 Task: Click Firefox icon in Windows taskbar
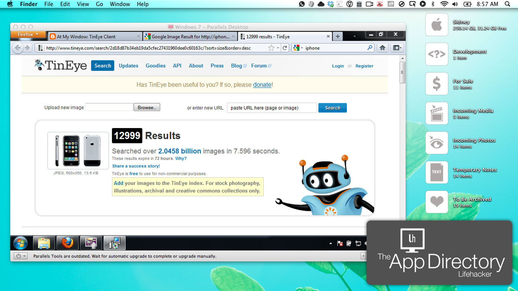(x=67, y=243)
